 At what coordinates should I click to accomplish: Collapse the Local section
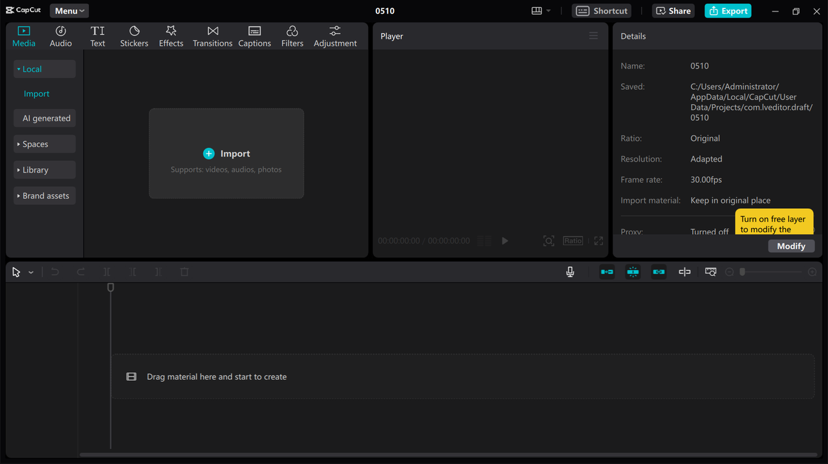(x=45, y=69)
